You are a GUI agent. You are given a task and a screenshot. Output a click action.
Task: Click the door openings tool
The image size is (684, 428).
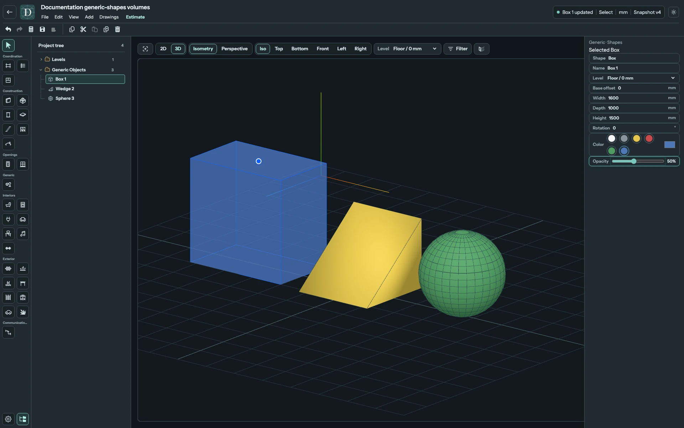[x=8, y=164]
